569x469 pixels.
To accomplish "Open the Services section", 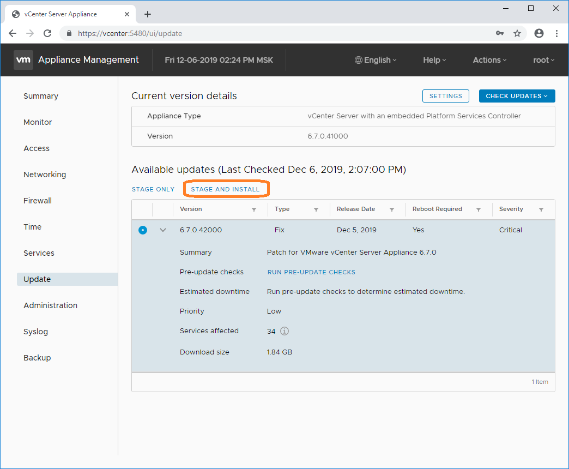I will point(39,253).
